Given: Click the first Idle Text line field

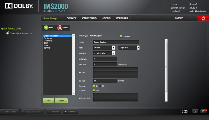Looking at the screenshot, I should tap(115, 69).
